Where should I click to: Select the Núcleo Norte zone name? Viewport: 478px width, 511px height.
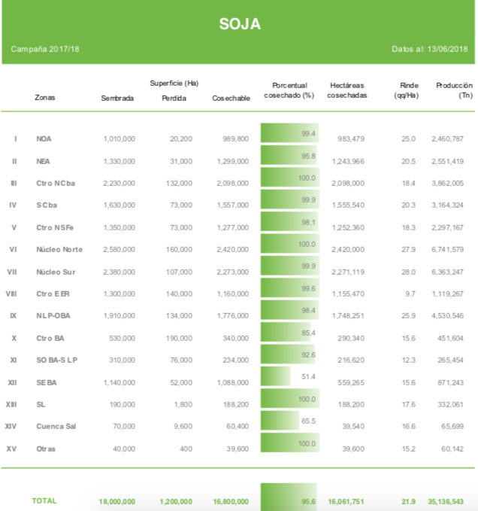tap(59, 250)
